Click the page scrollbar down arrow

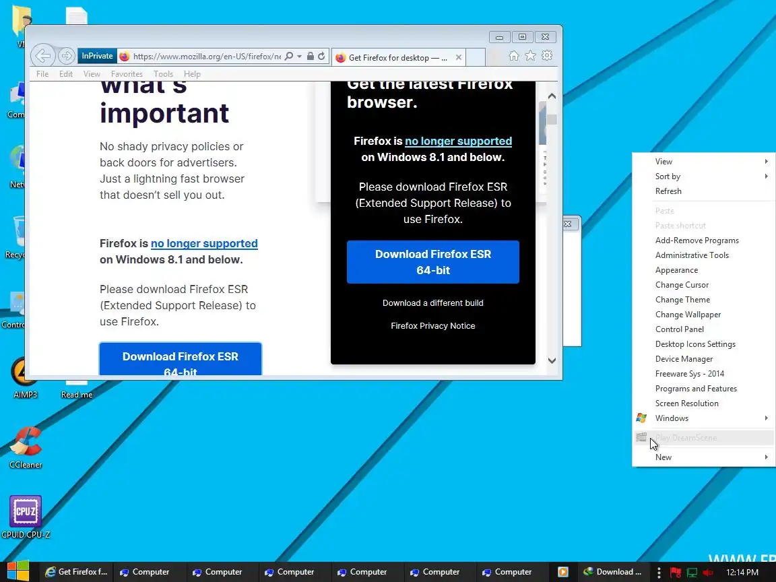pyautogui.click(x=552, y=361)
